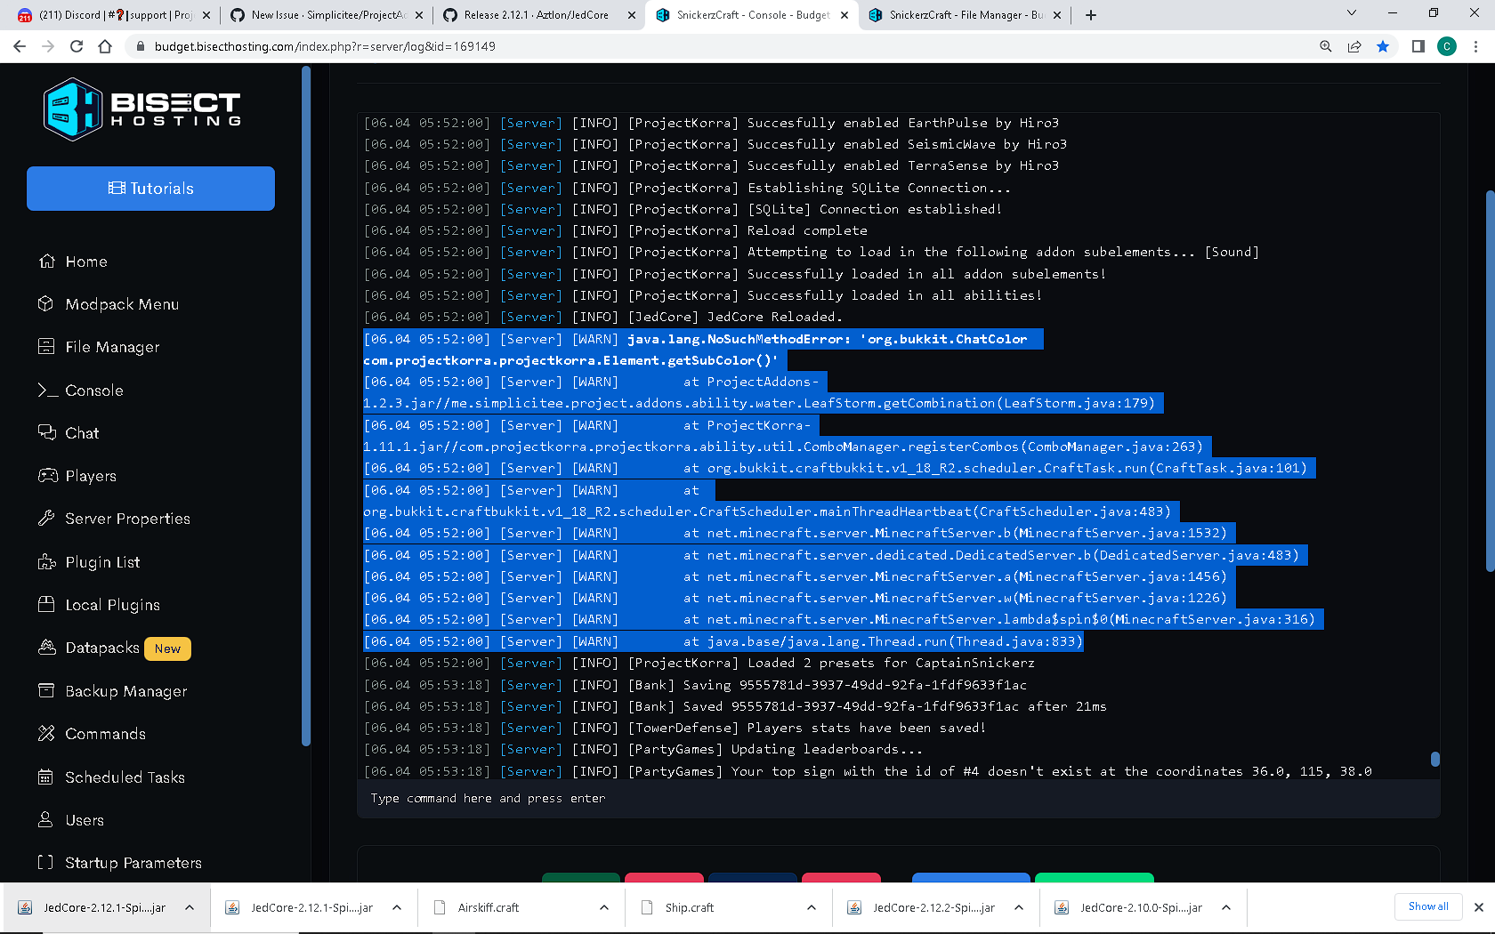Click the browser home button
1495x934 pixels.
click(x=105, y=46)
